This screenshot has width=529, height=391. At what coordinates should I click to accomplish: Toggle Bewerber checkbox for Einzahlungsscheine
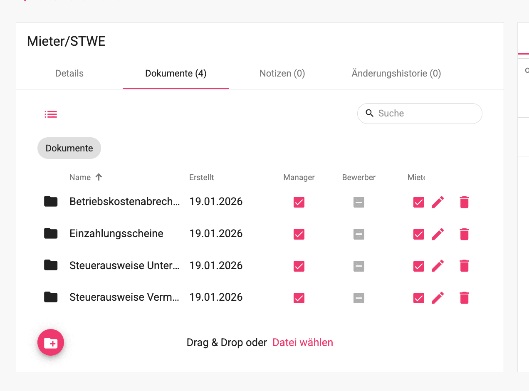pyautogui.click(x=359, y=234)
